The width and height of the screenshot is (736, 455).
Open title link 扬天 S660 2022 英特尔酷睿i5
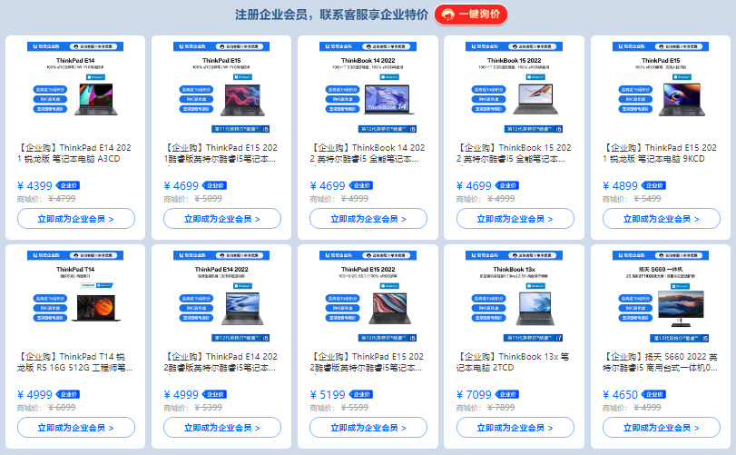pyautogui.click(x=660, y=362)
